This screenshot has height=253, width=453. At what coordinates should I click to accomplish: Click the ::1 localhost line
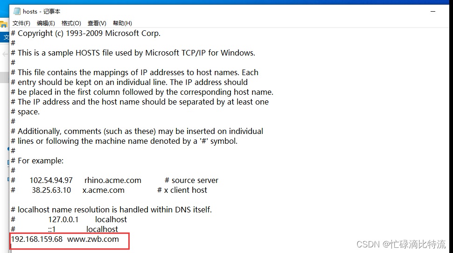coord(83,229)
